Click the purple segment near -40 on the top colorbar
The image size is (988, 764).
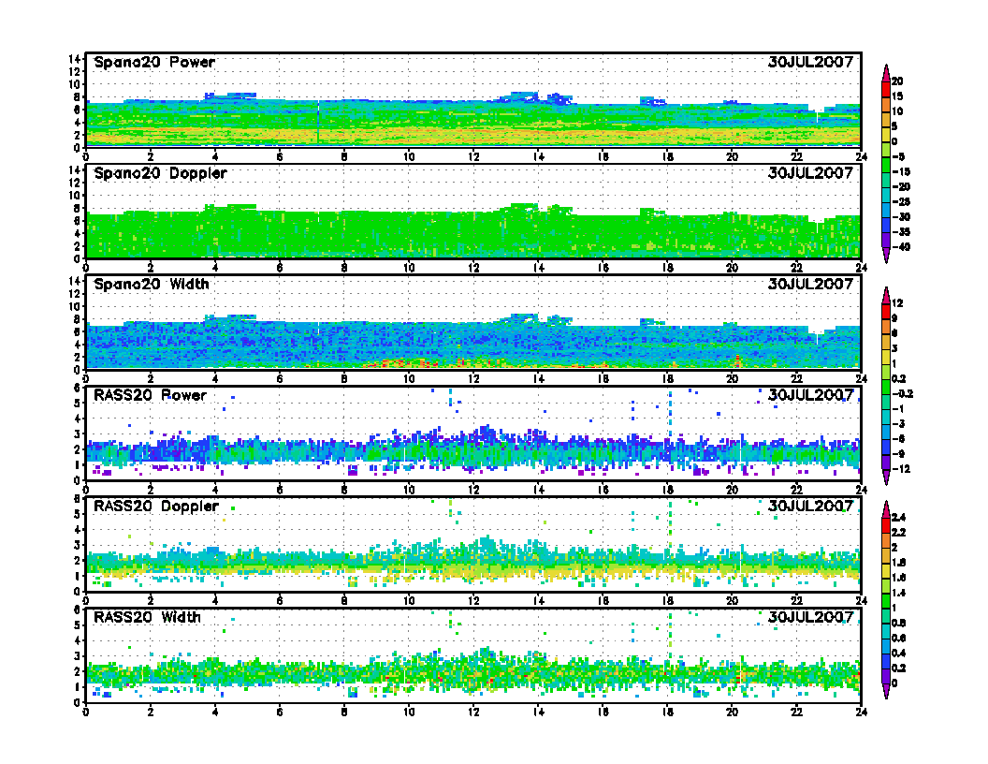(x=886, y=240)
